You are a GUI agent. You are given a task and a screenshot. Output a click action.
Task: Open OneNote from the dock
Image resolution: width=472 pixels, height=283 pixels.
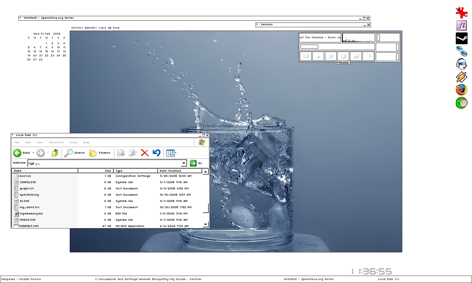461,25
